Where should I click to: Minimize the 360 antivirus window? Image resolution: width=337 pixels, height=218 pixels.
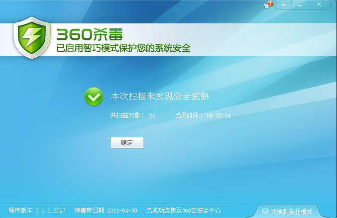[x=300, y=4]
